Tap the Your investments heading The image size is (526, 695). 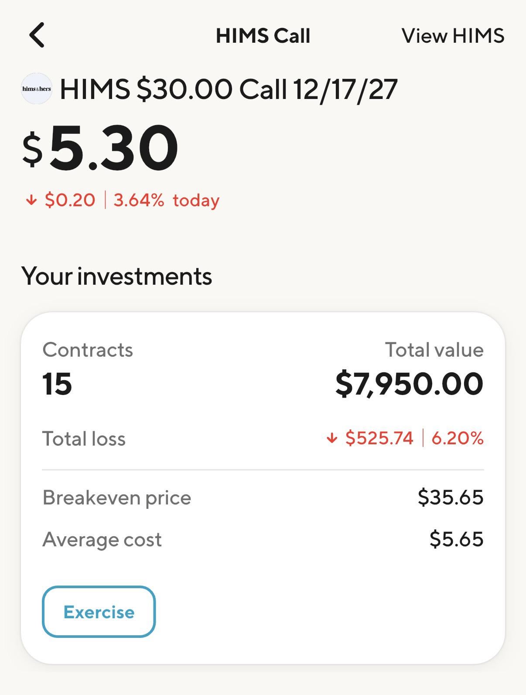click(116, 276)
